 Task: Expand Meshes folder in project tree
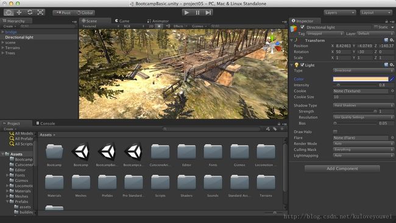point(7,196)
